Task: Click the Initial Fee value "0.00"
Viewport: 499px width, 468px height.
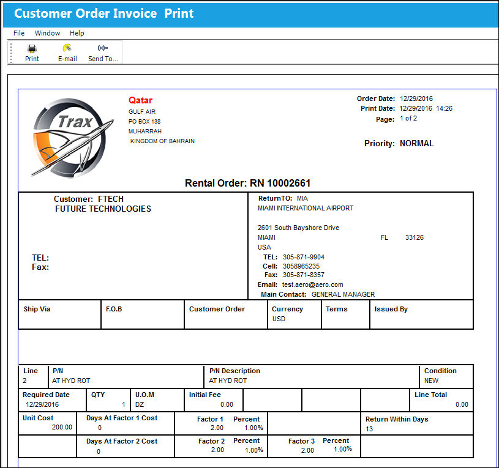Action: click(227, 404)
